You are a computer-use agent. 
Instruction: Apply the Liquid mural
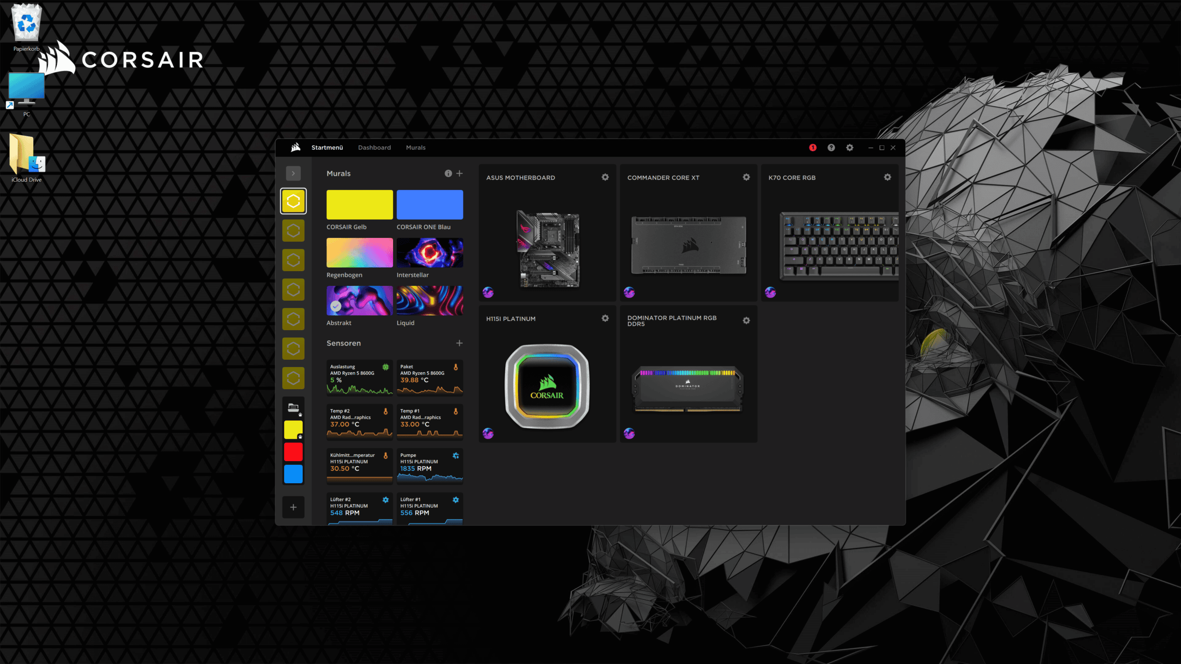pyautogui.click(x=430, y=301)
